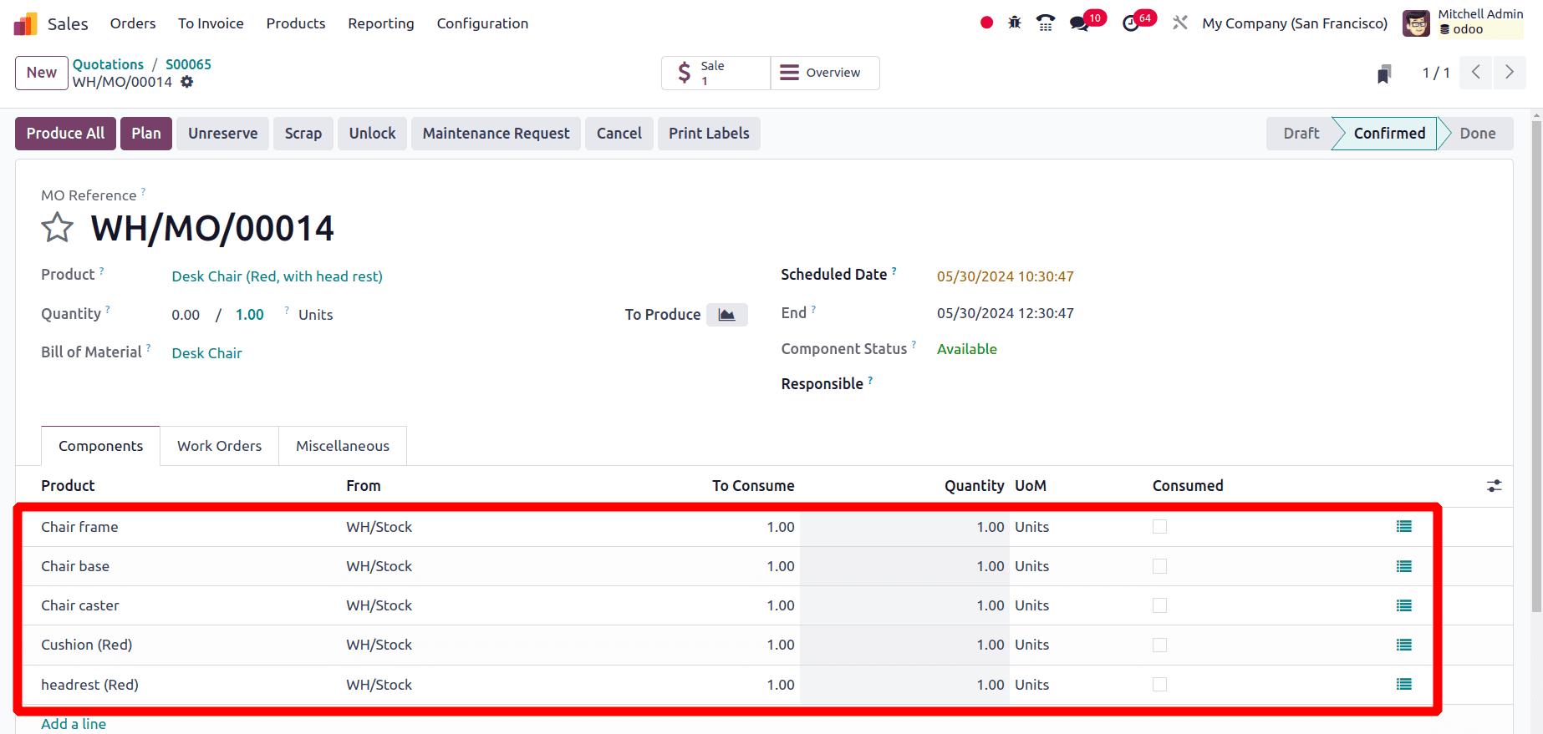Viewport: 1543px width, 734px height.
Task: Click the Print Labels button
Action: tap(709, 134)
